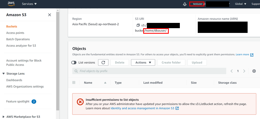This screenshot has height=119, width=260.
Task: Toggle the List versions switch
Action: click(x=74, y=62)
